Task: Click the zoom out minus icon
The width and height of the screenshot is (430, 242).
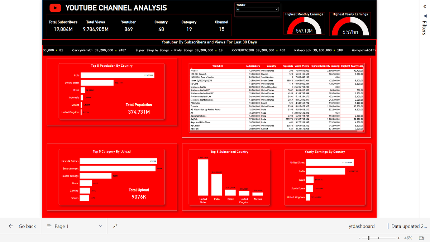Action: [360, 238]
